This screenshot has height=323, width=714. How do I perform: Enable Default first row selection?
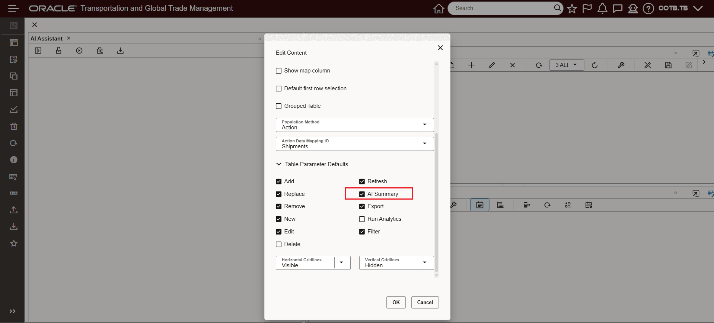click(x=278, y=88)
